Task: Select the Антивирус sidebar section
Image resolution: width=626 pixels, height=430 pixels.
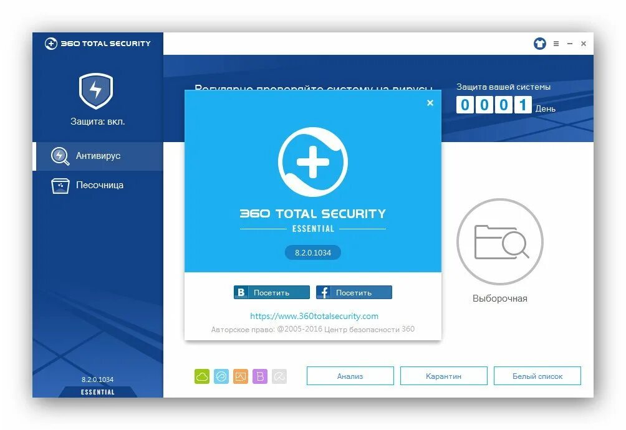Action: (98, 156)
